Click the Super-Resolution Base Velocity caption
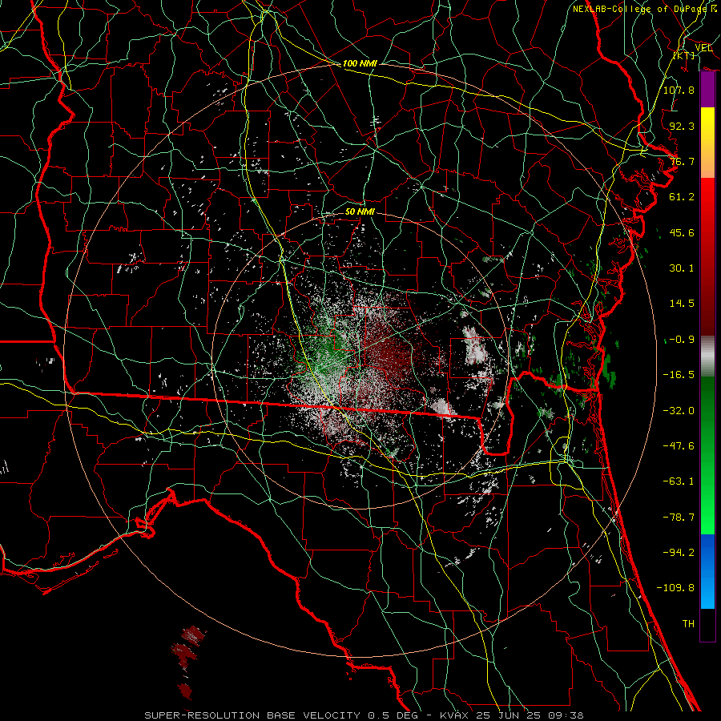 click(364, 715)
